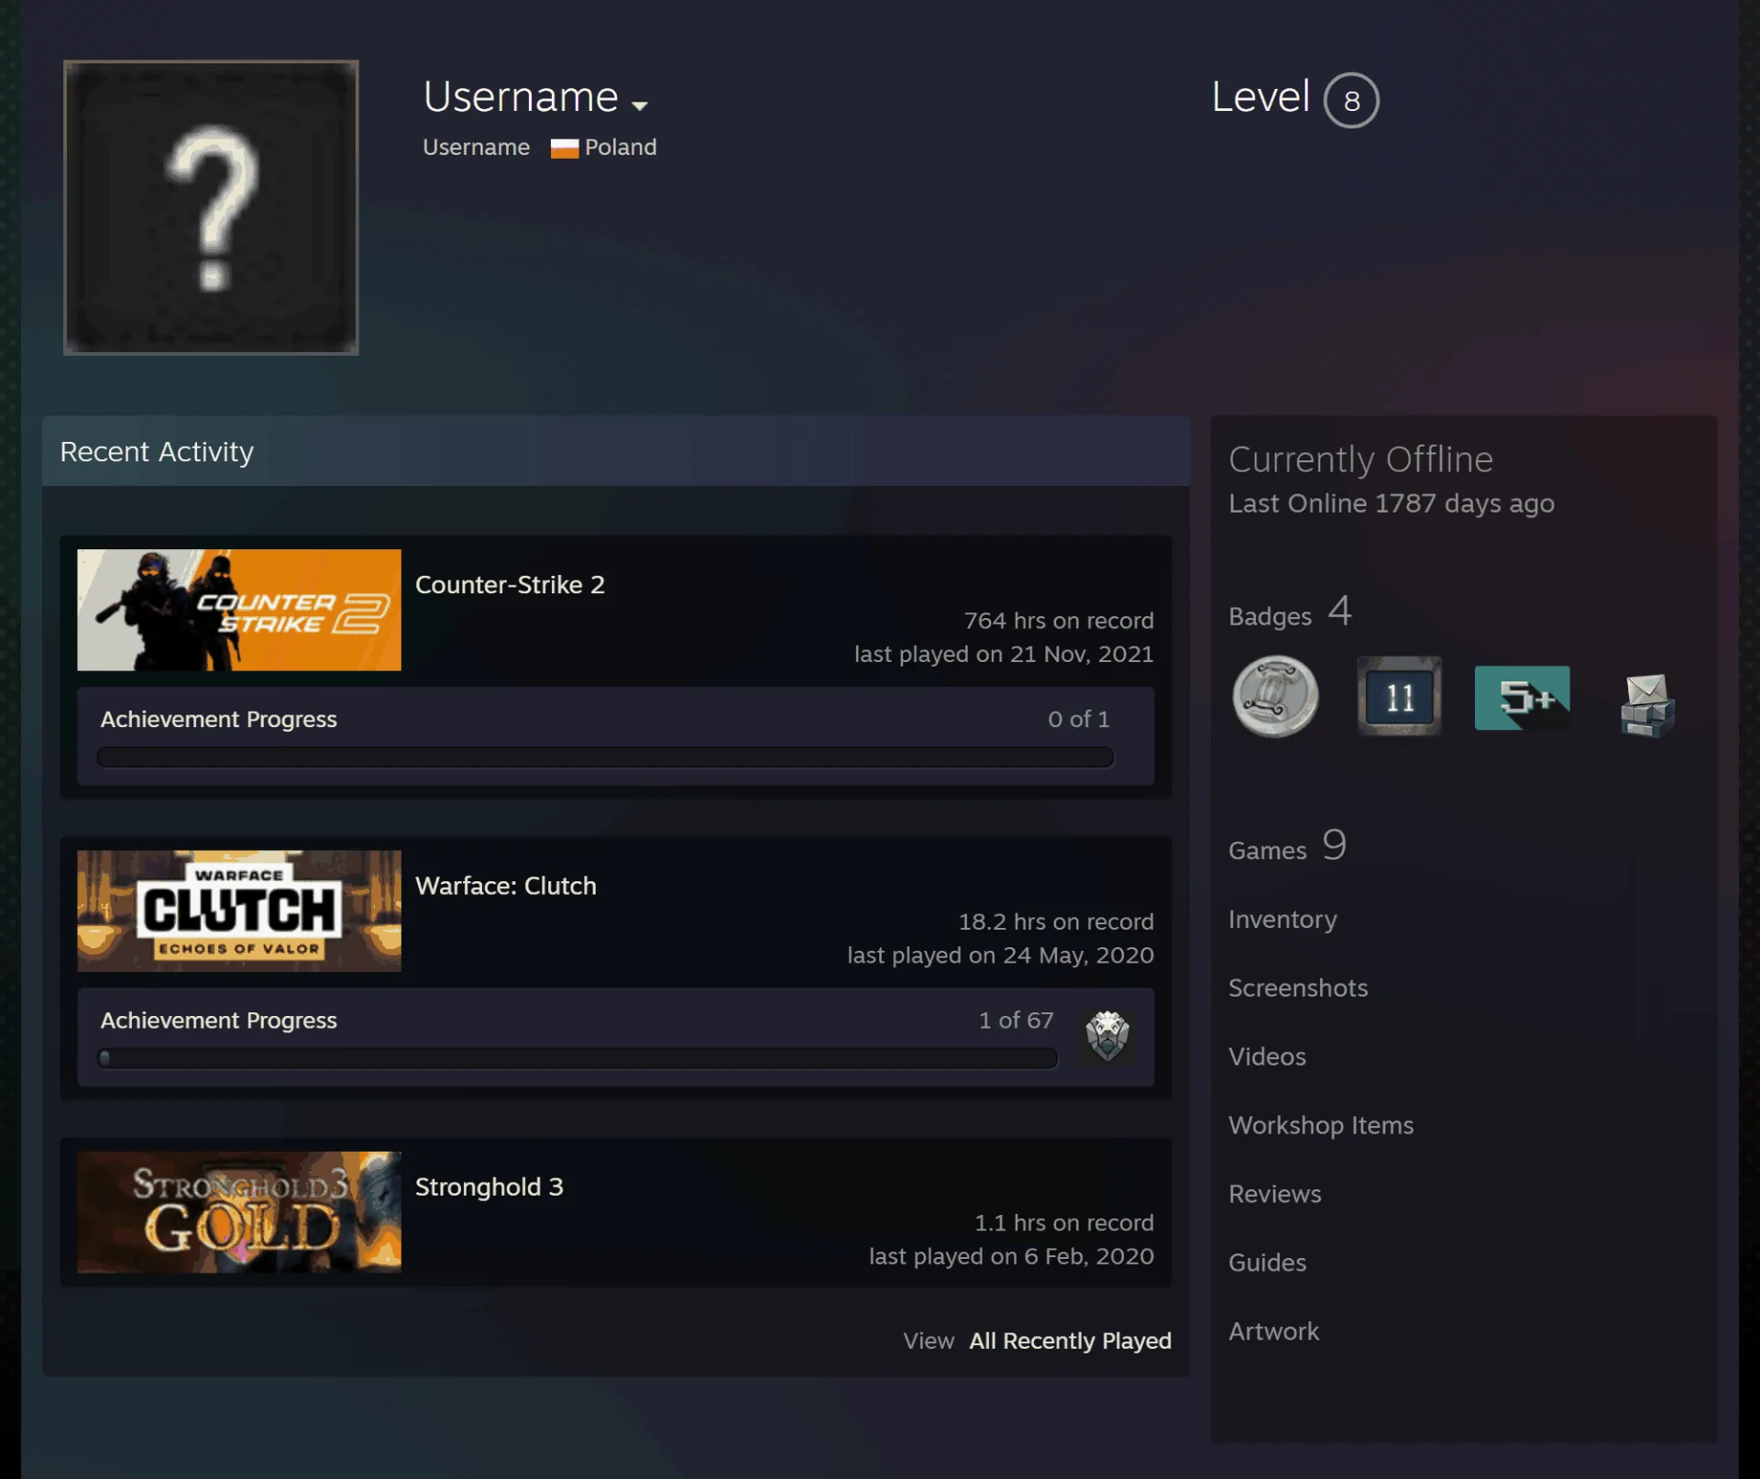
Task: Open the Years of Service 11 badge
Action: pos(1399,697)
